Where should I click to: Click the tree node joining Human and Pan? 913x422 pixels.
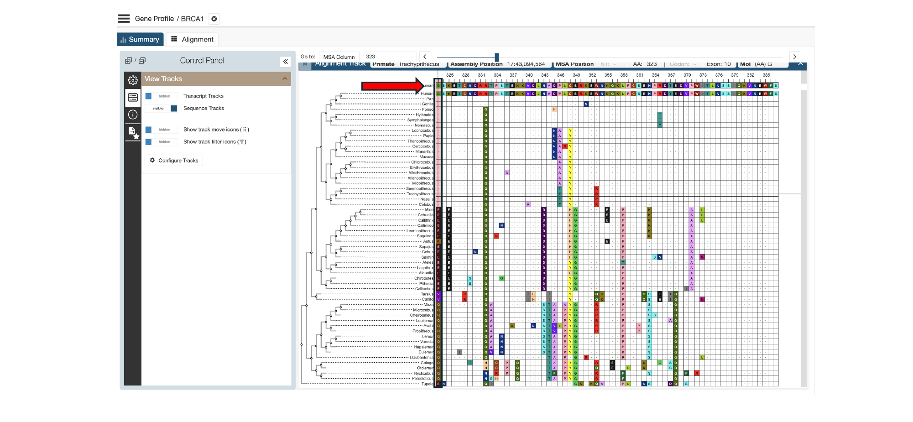tap(341, 96)
